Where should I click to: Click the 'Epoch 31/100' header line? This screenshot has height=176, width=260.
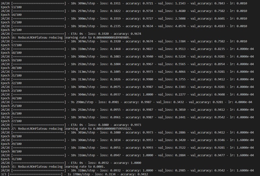tap(11, 159)
